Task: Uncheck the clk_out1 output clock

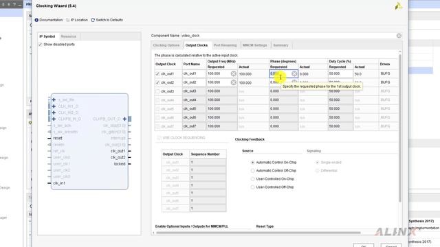Action: click(157, 74)
